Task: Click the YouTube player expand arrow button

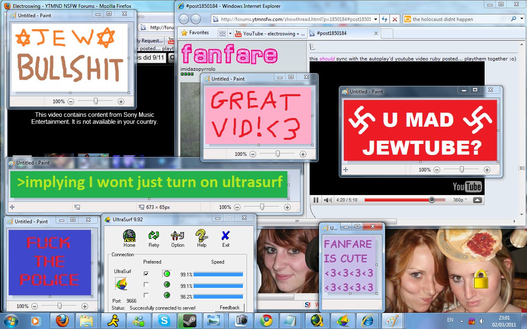Action: pyautogui.click(x=477, y=200)
